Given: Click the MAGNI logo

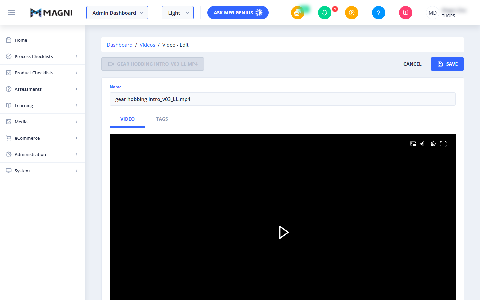Looking at the screenshot, I should [51, 13].
